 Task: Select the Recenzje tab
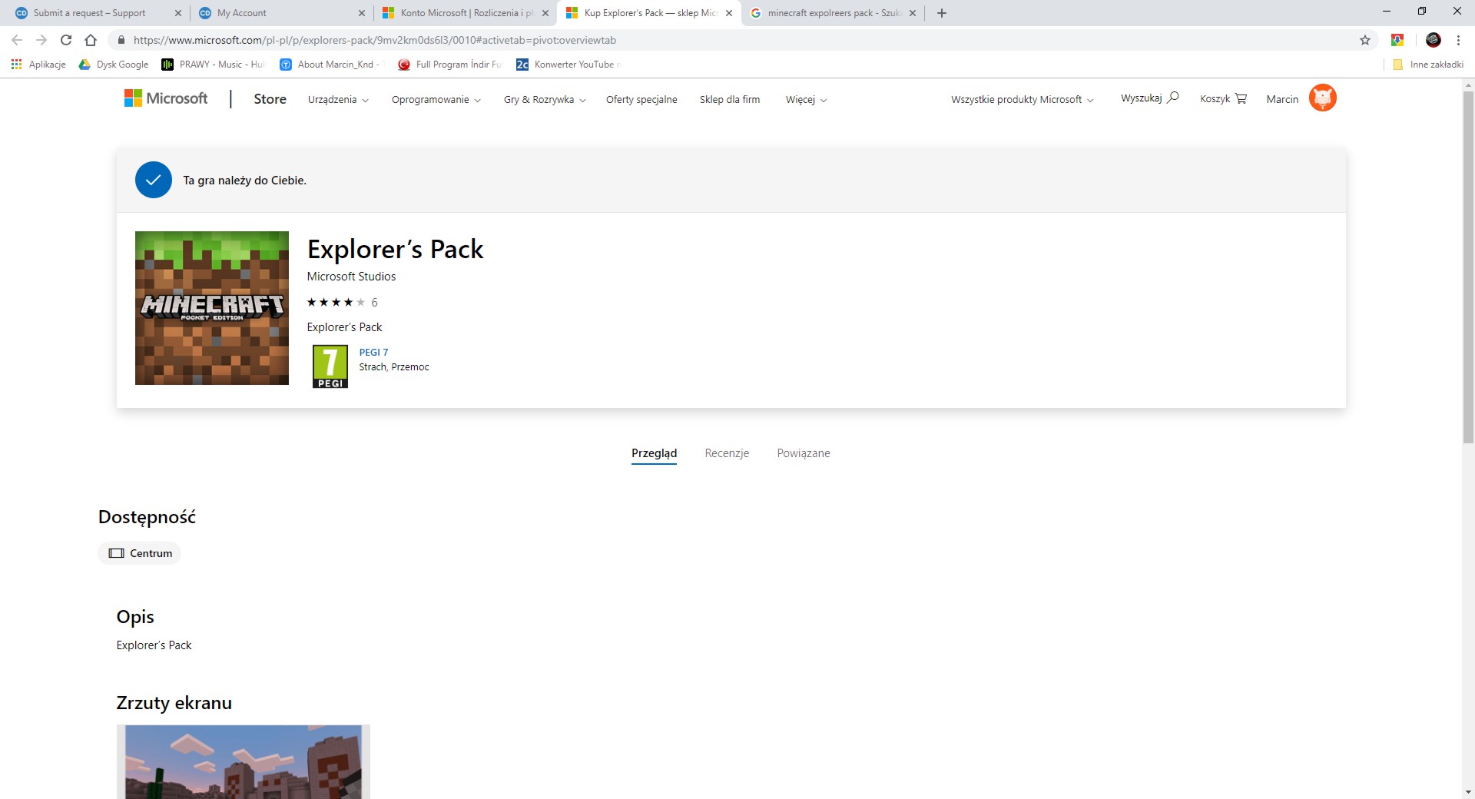[727, 453]
